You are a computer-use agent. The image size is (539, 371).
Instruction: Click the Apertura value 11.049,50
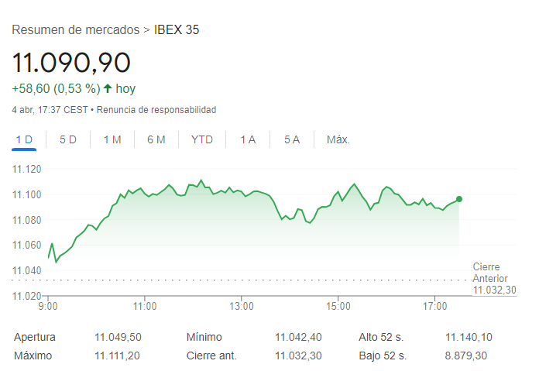(x=118, y=337)
